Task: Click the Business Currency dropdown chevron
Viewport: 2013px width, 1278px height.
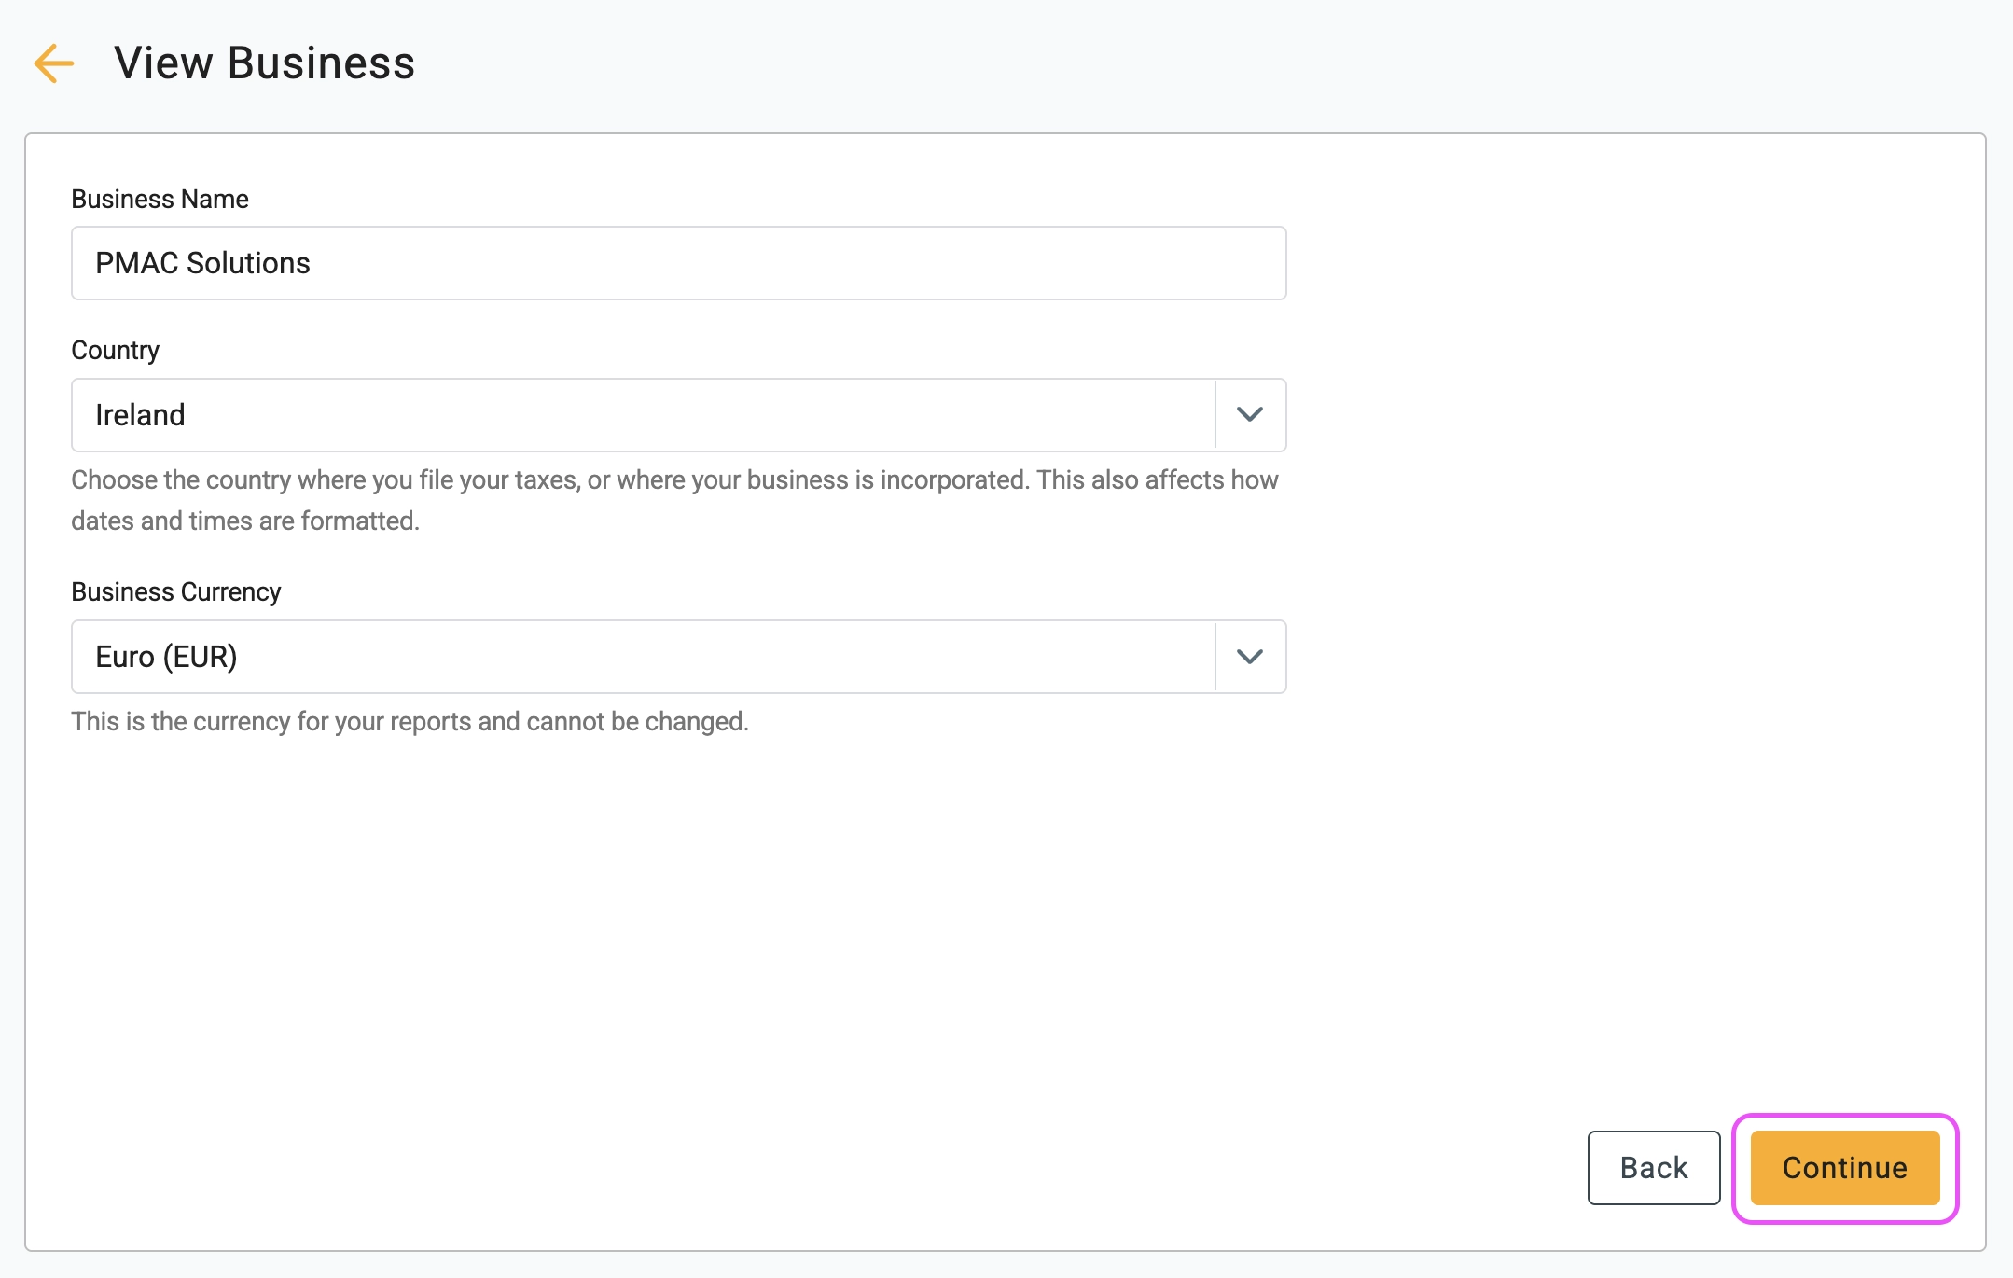Action: point(1250,657)
